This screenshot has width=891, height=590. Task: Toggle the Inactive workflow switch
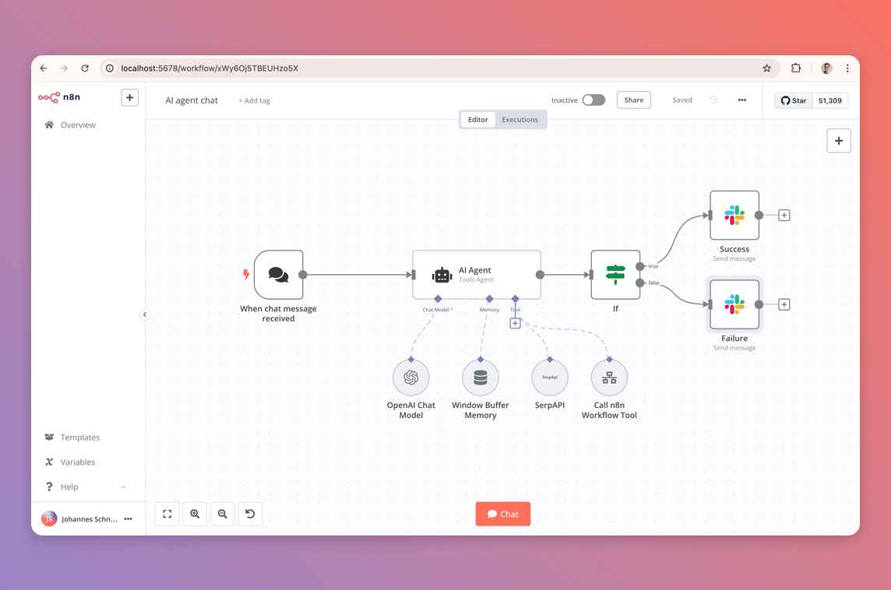(593, 100)
